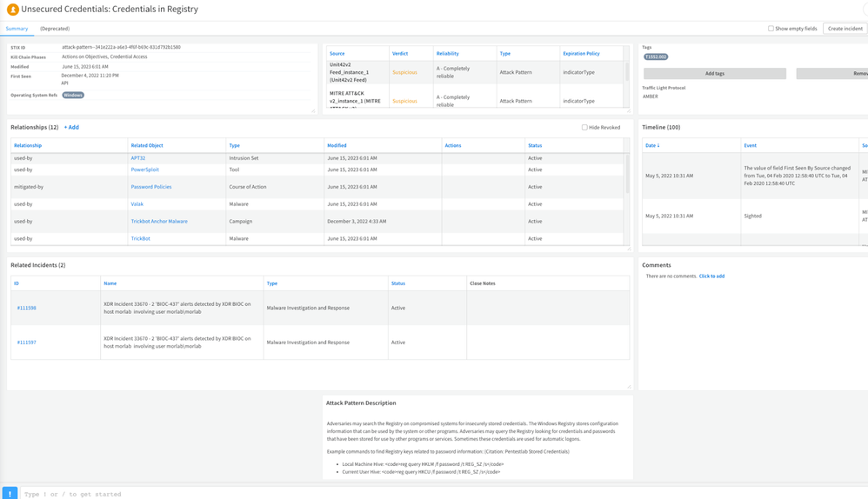Image resolution: width=868 pixels, height=499 pixels.
Task: Sort related incidents by ID column
Action: point(16,283)
